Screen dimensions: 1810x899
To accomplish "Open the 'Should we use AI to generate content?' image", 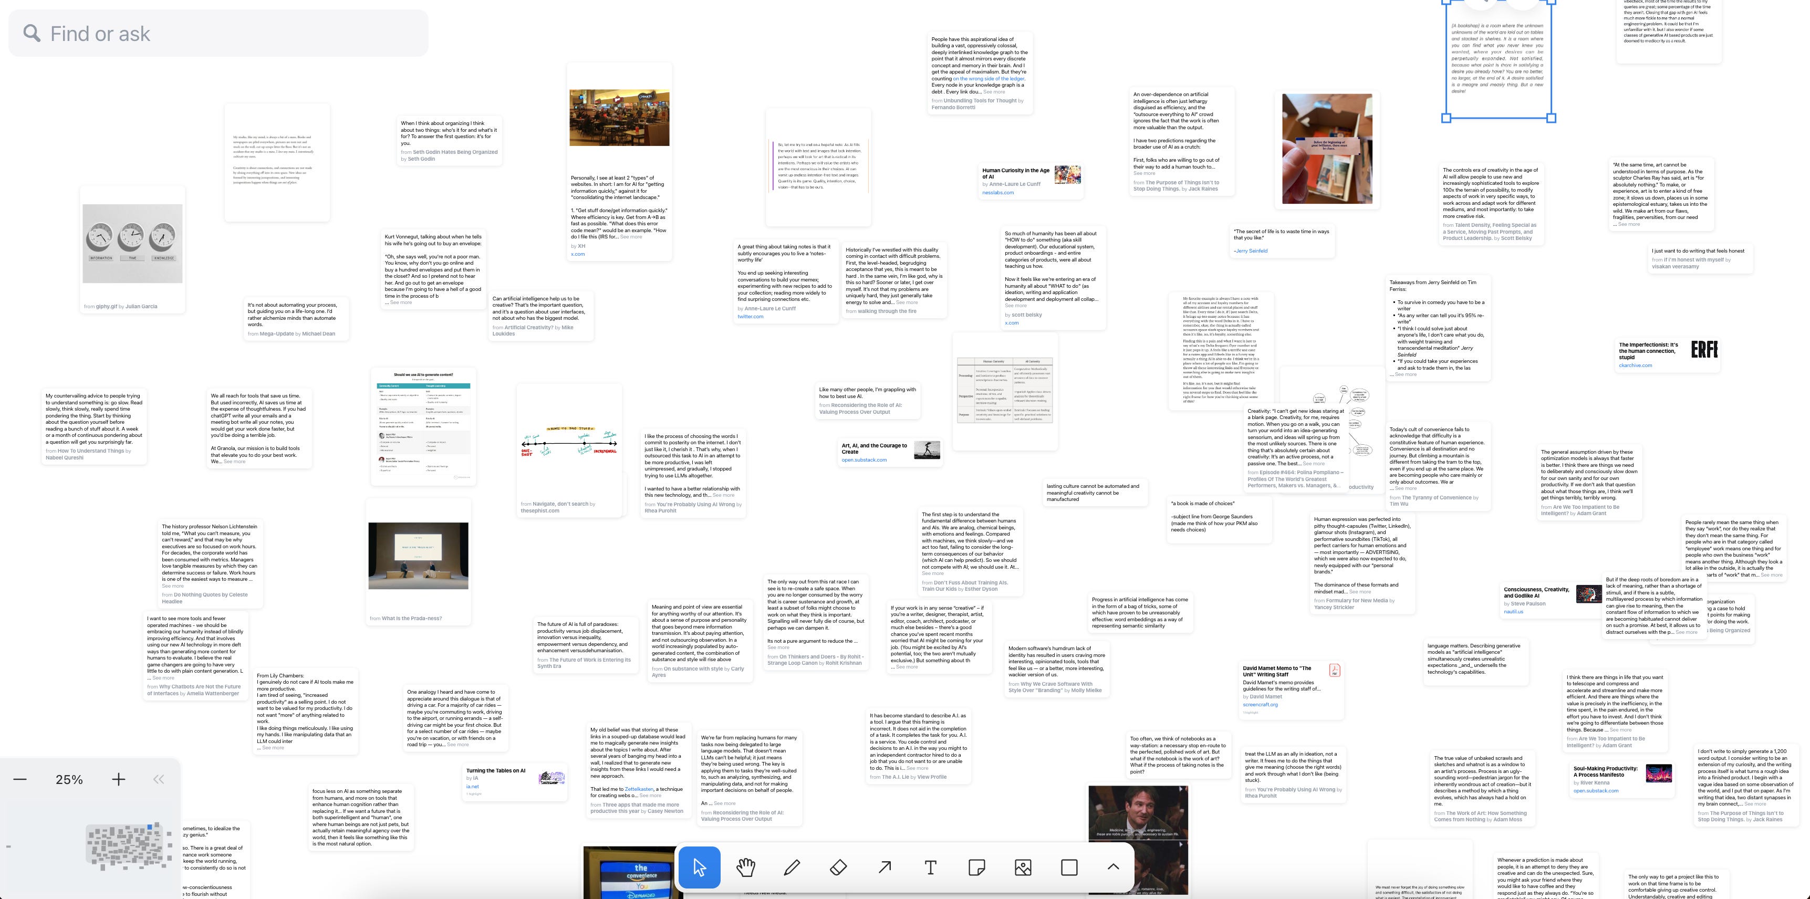I will tap(424, 426).
